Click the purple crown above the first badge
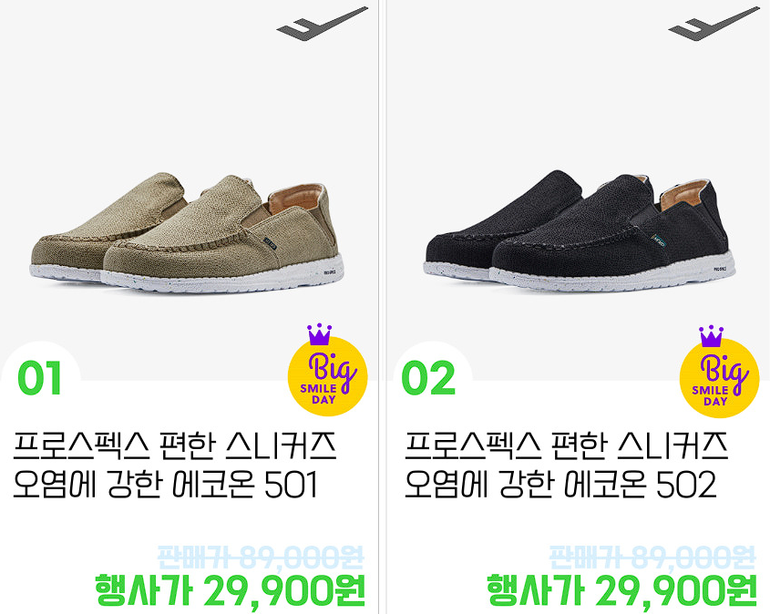 (x=319, y=334)
